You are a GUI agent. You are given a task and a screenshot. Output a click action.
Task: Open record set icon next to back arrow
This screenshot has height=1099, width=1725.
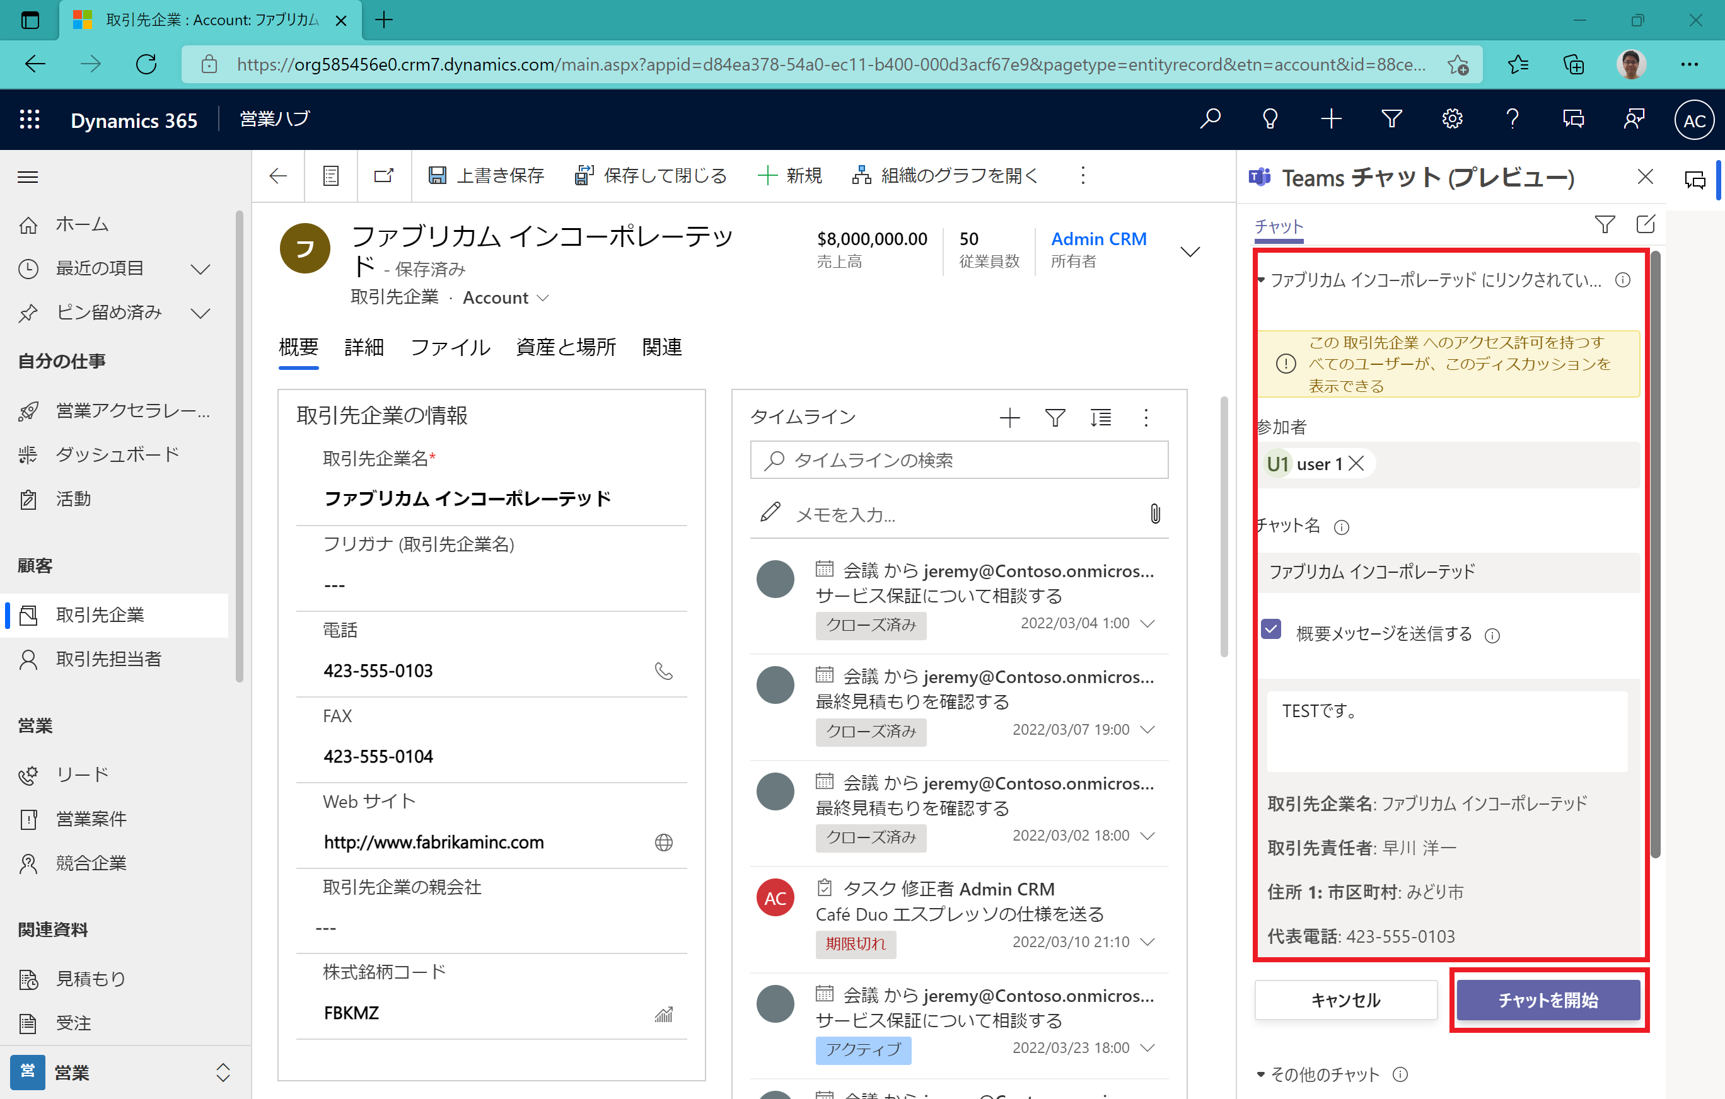[x=331, y=176]
